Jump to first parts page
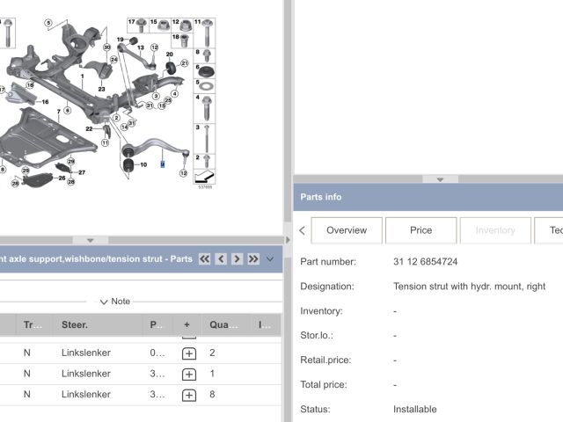The image size is (563, 422). click(x=205, y=258)
